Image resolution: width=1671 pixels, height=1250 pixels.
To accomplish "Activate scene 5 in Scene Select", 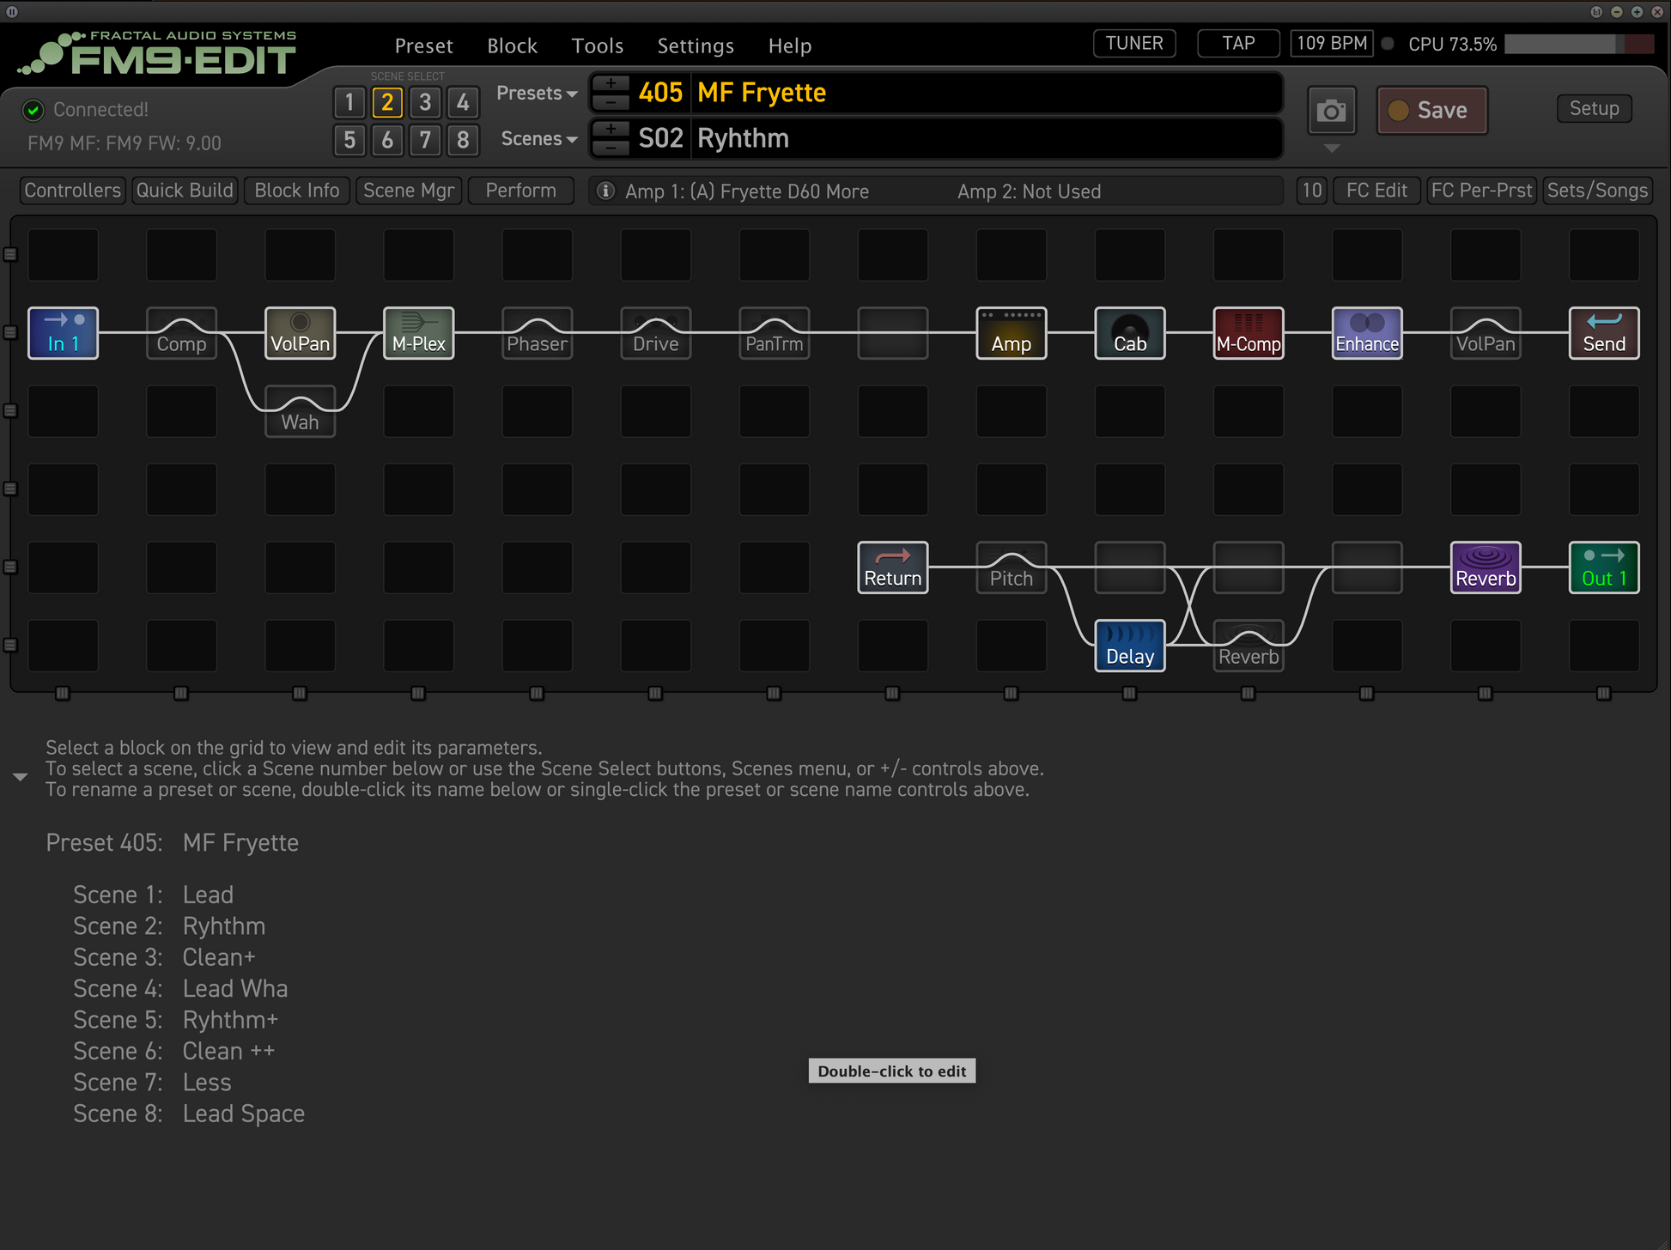I will pos(349,140).
